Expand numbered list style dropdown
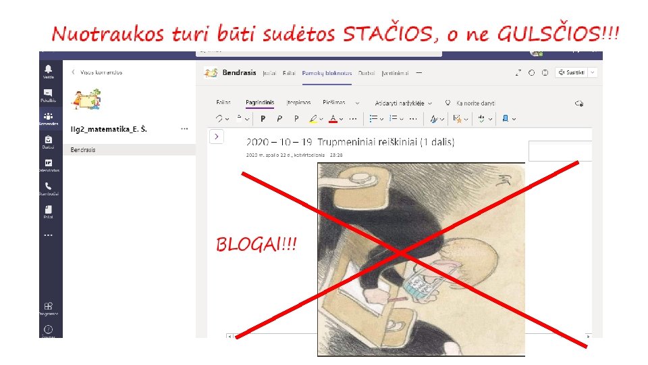Screen dimensions: 648x365 click(x=401, y=119)
